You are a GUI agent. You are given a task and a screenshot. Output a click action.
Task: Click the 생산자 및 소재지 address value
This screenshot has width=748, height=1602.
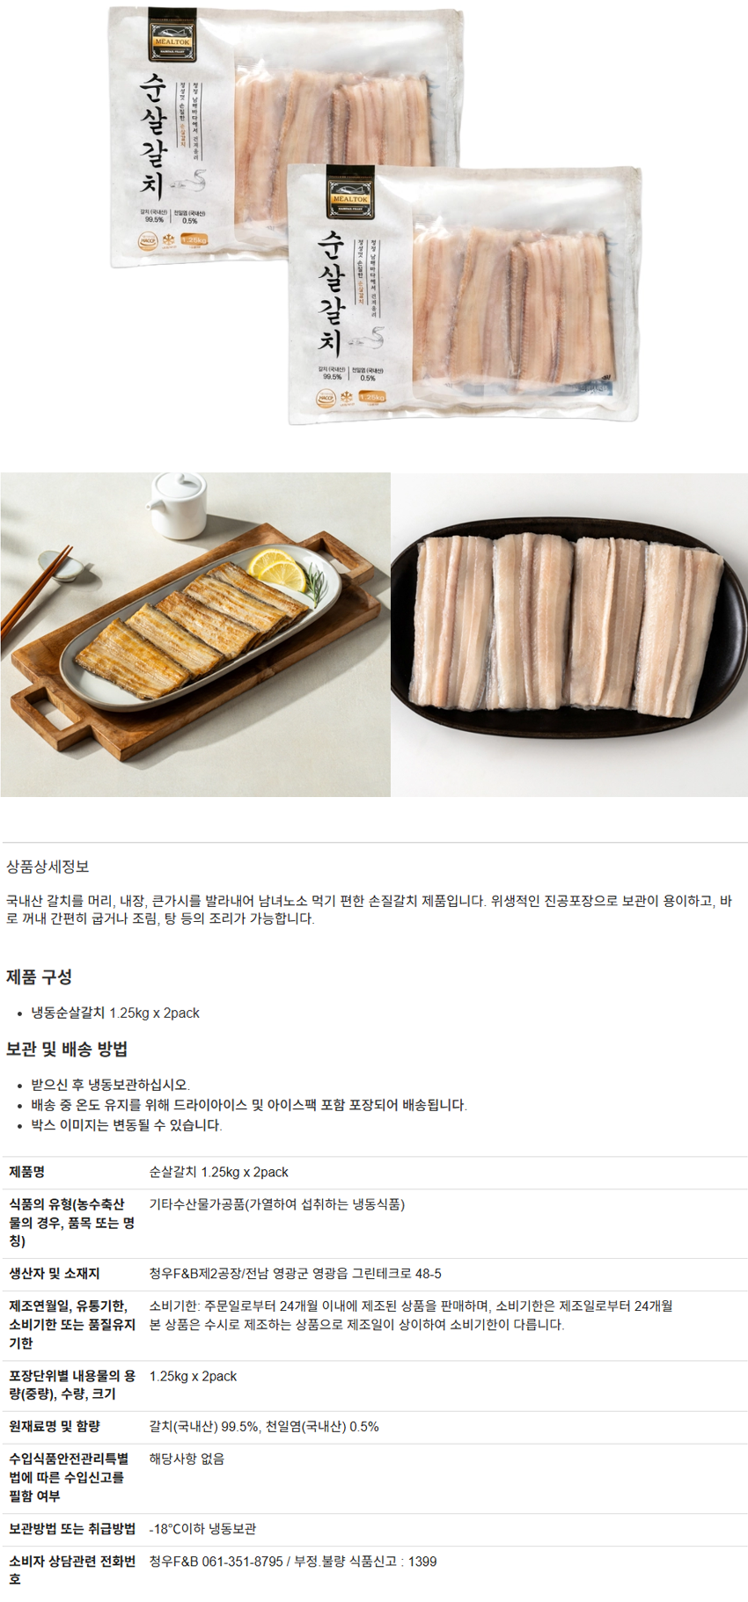(296, 1273)
